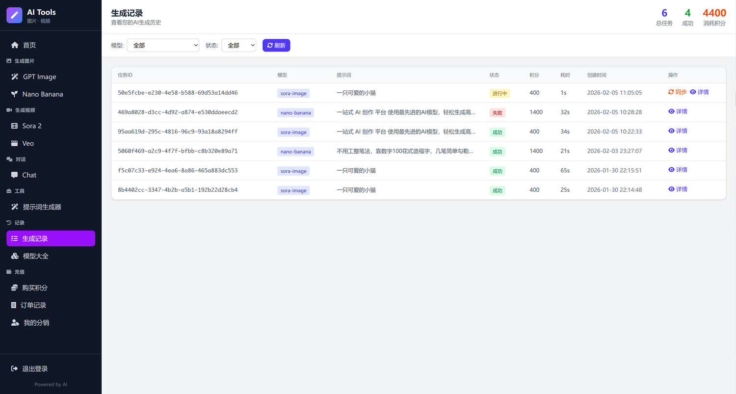Image resolution: width=736 pixels, height=394 pixels.
Task: Click the Nano Banana seedling icon
Action: 14,94
